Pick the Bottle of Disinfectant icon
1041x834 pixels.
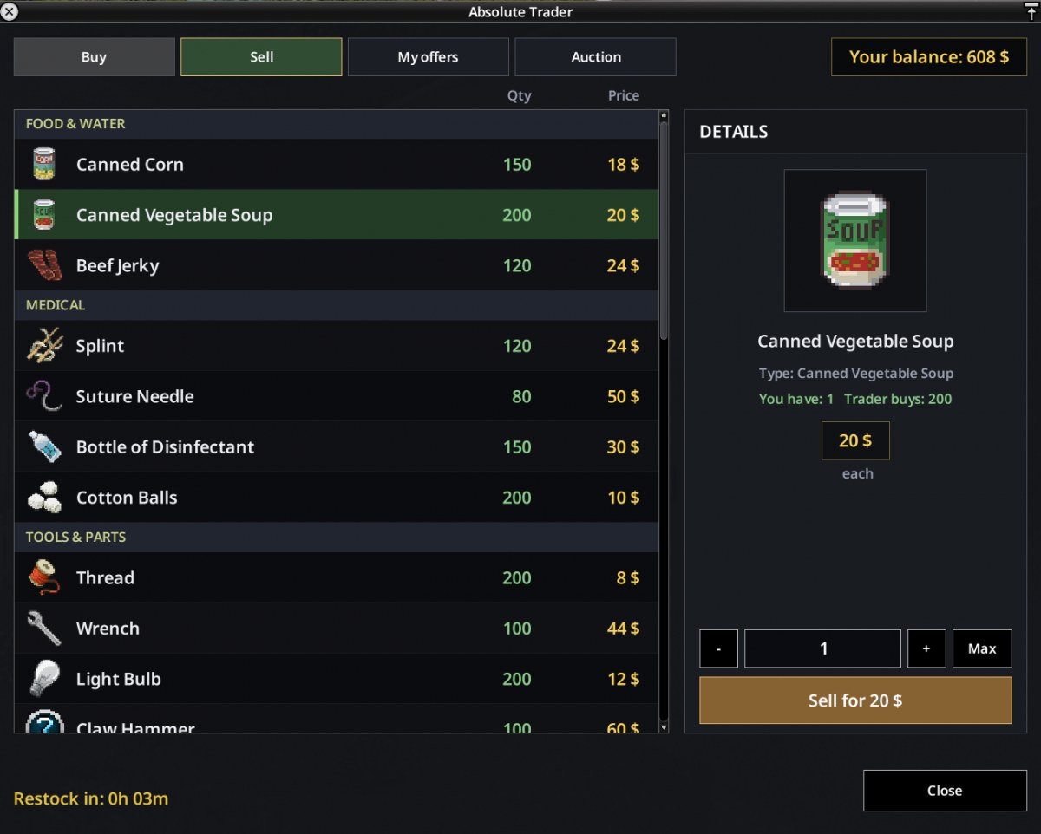coord(44,446)
